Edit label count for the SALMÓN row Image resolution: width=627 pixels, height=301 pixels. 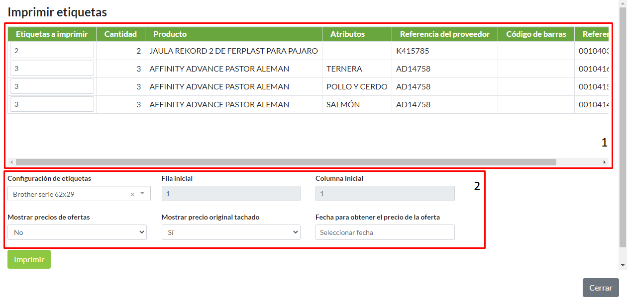52,104
